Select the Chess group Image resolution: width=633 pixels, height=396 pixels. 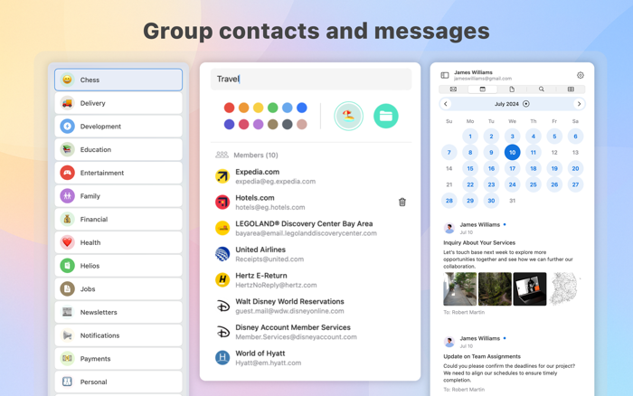pos(118,80)
